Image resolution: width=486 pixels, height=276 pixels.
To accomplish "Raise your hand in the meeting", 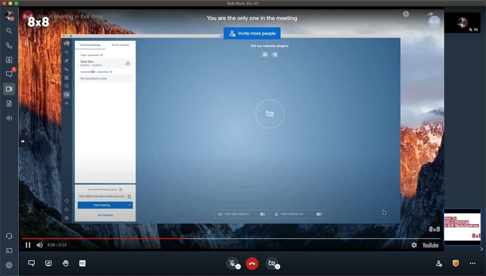I will 66,263.
